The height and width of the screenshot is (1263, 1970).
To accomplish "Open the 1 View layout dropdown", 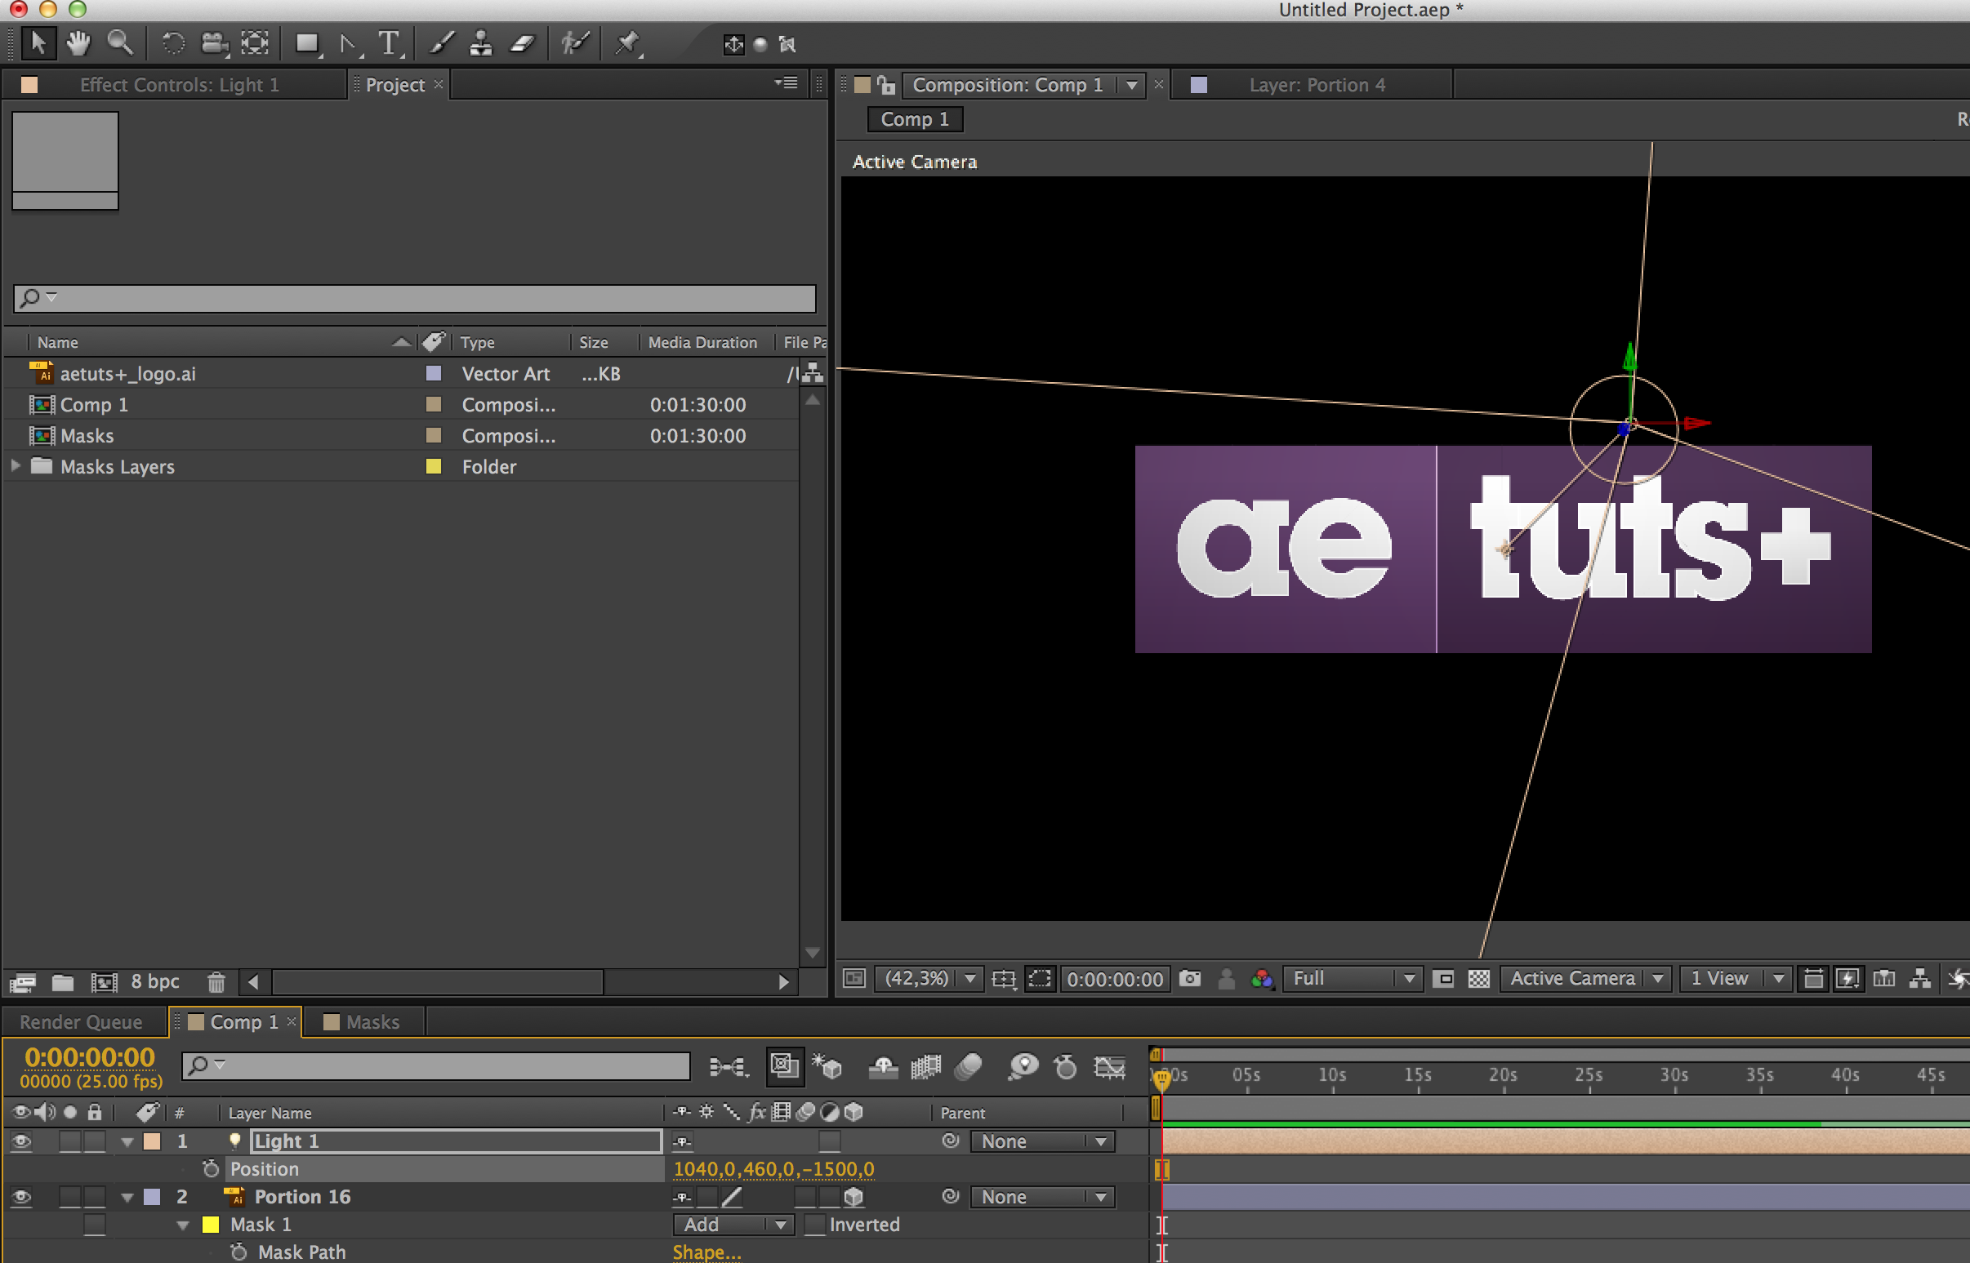I will pos(1735,978).
